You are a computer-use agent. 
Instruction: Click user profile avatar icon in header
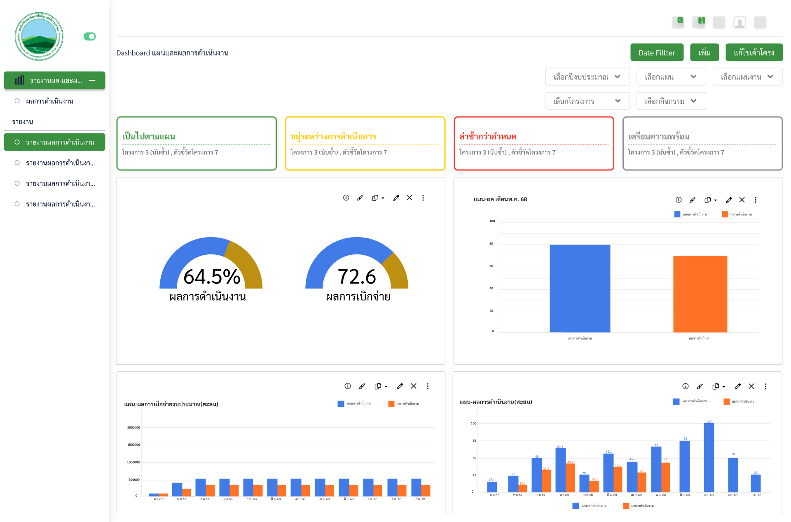(x=740, y=23)
